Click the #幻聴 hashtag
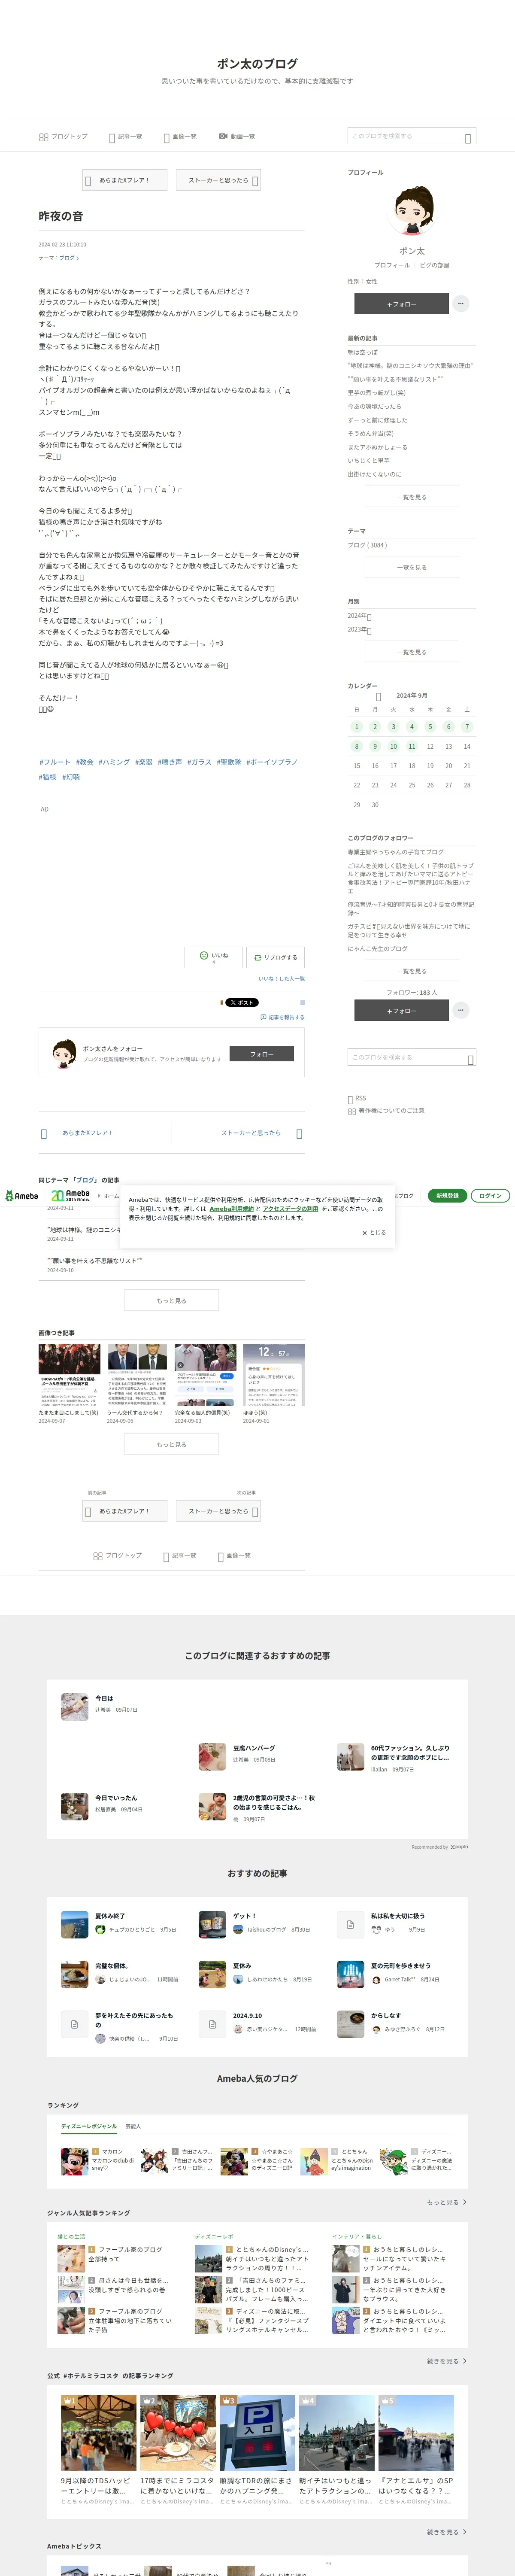515x2576 pixels. 71,777
